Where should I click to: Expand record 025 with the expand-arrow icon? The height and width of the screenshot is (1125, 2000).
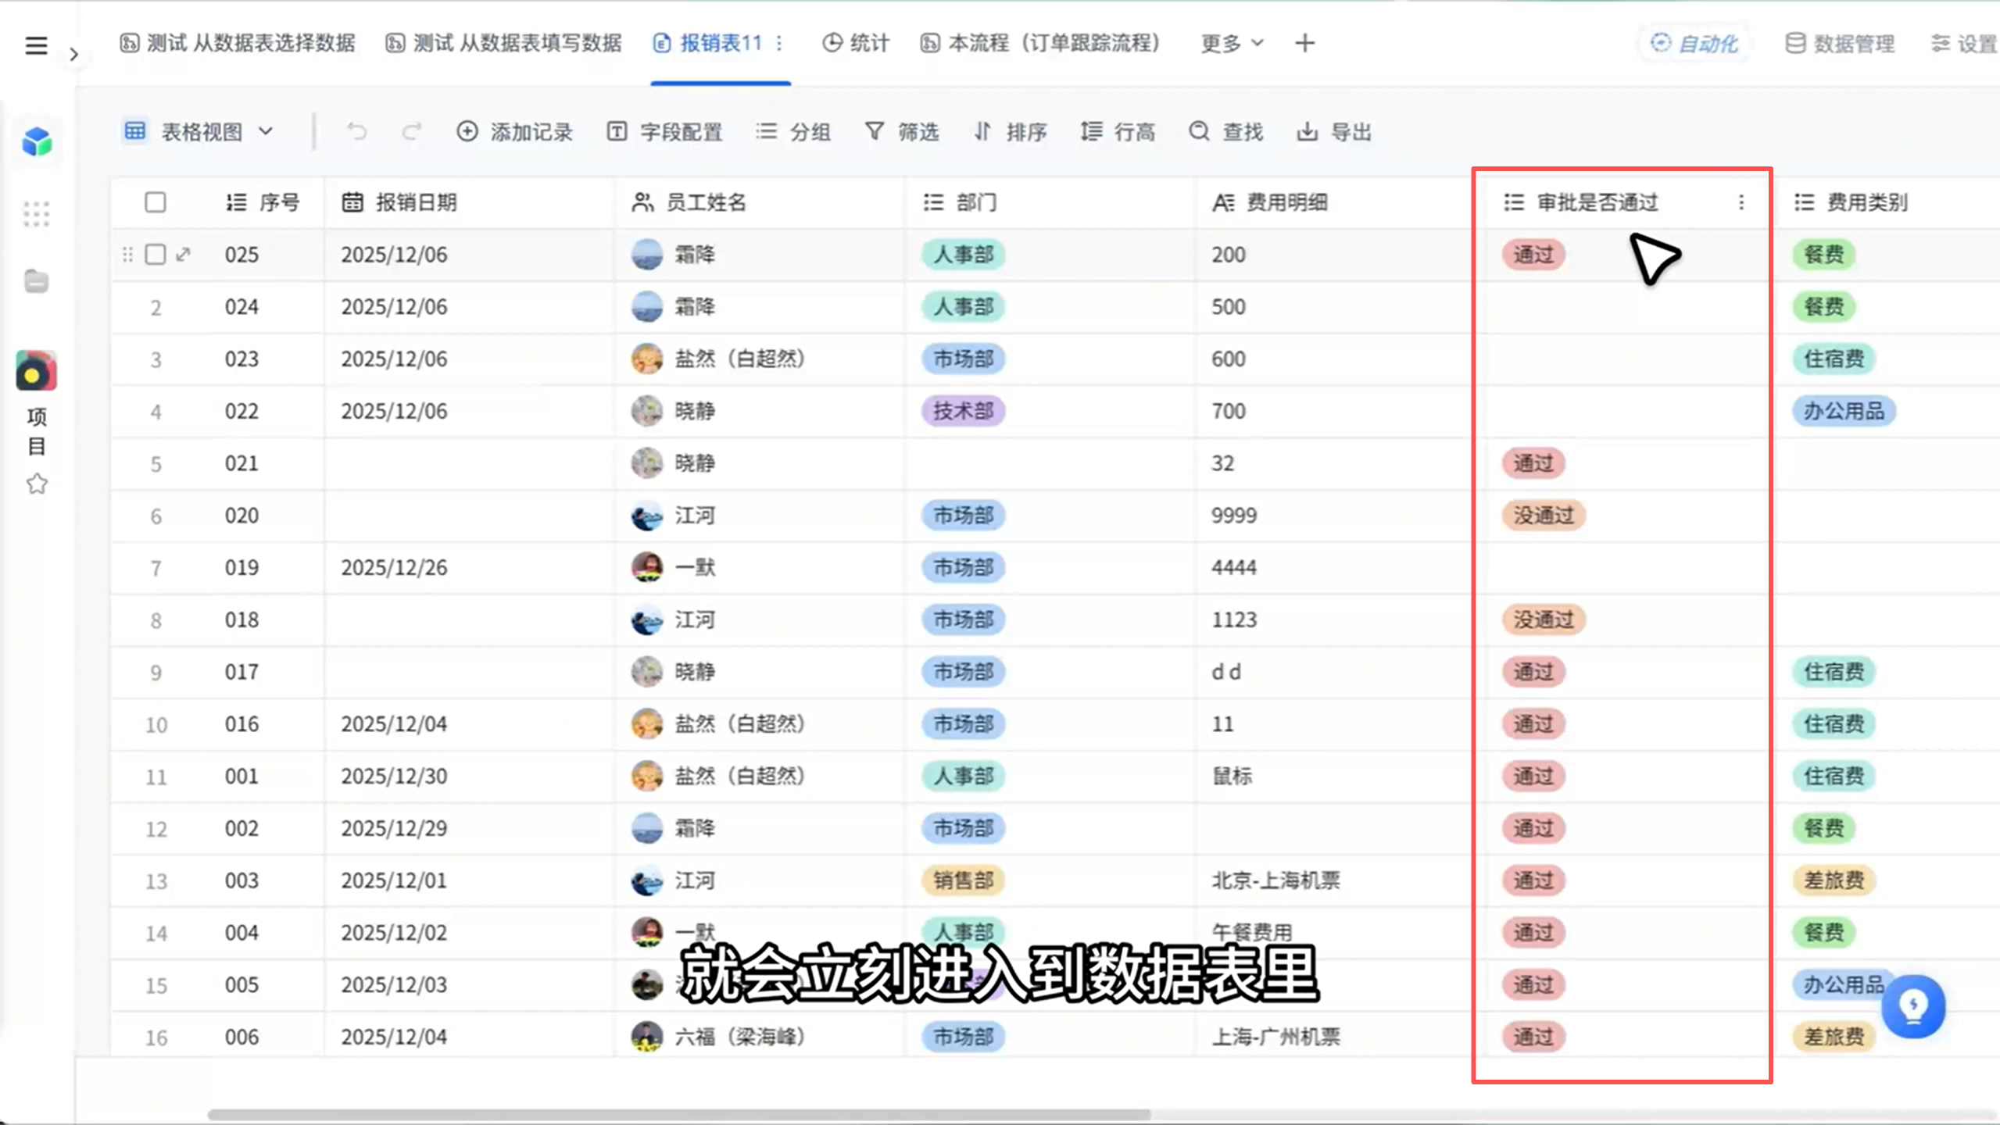pos(184,255)
